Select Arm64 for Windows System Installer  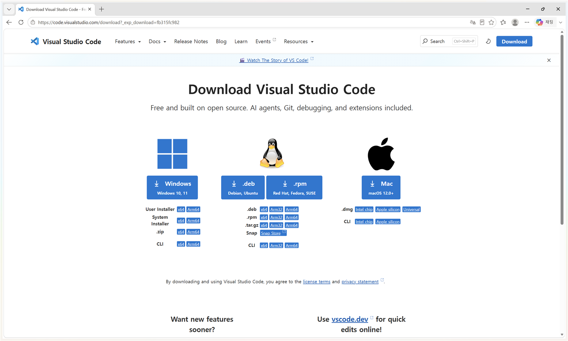coord(193,221)
